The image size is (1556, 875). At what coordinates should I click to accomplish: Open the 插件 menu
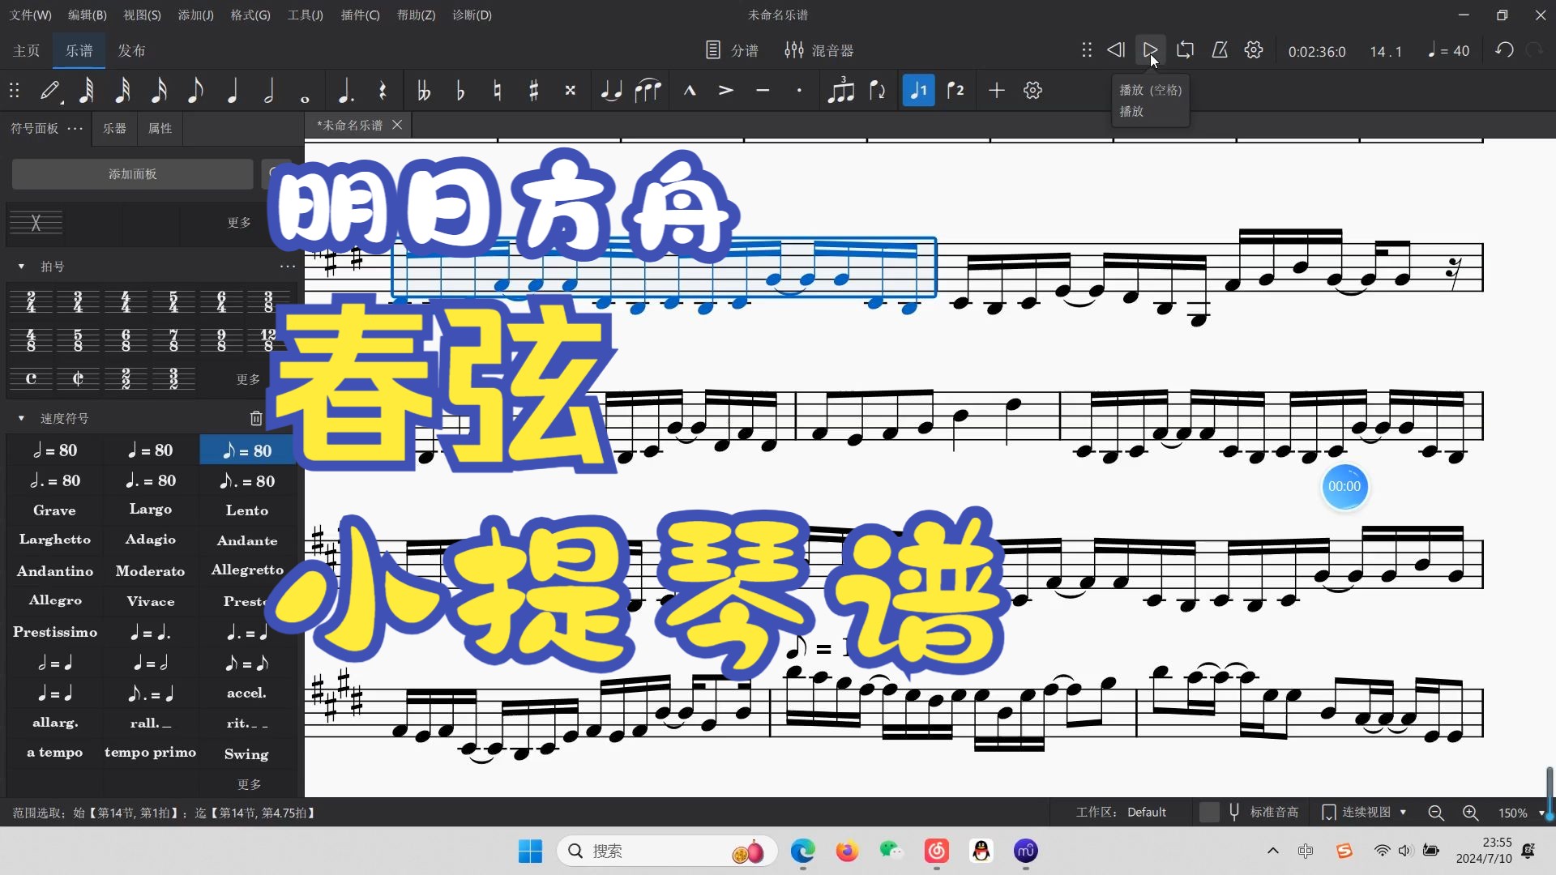[360, 15]
